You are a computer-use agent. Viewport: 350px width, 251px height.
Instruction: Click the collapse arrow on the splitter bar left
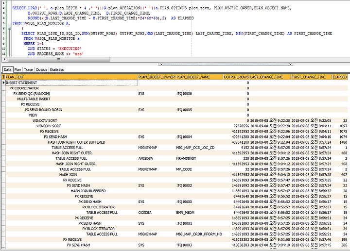tap(161, 64)
